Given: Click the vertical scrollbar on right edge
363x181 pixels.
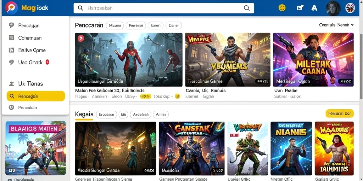Looking at the screenshot, I should tap(361, 67).
